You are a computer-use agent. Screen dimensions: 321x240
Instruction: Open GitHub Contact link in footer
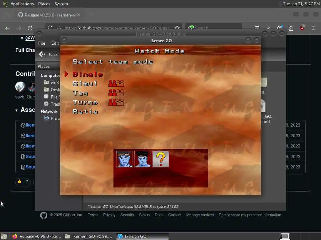175,215
